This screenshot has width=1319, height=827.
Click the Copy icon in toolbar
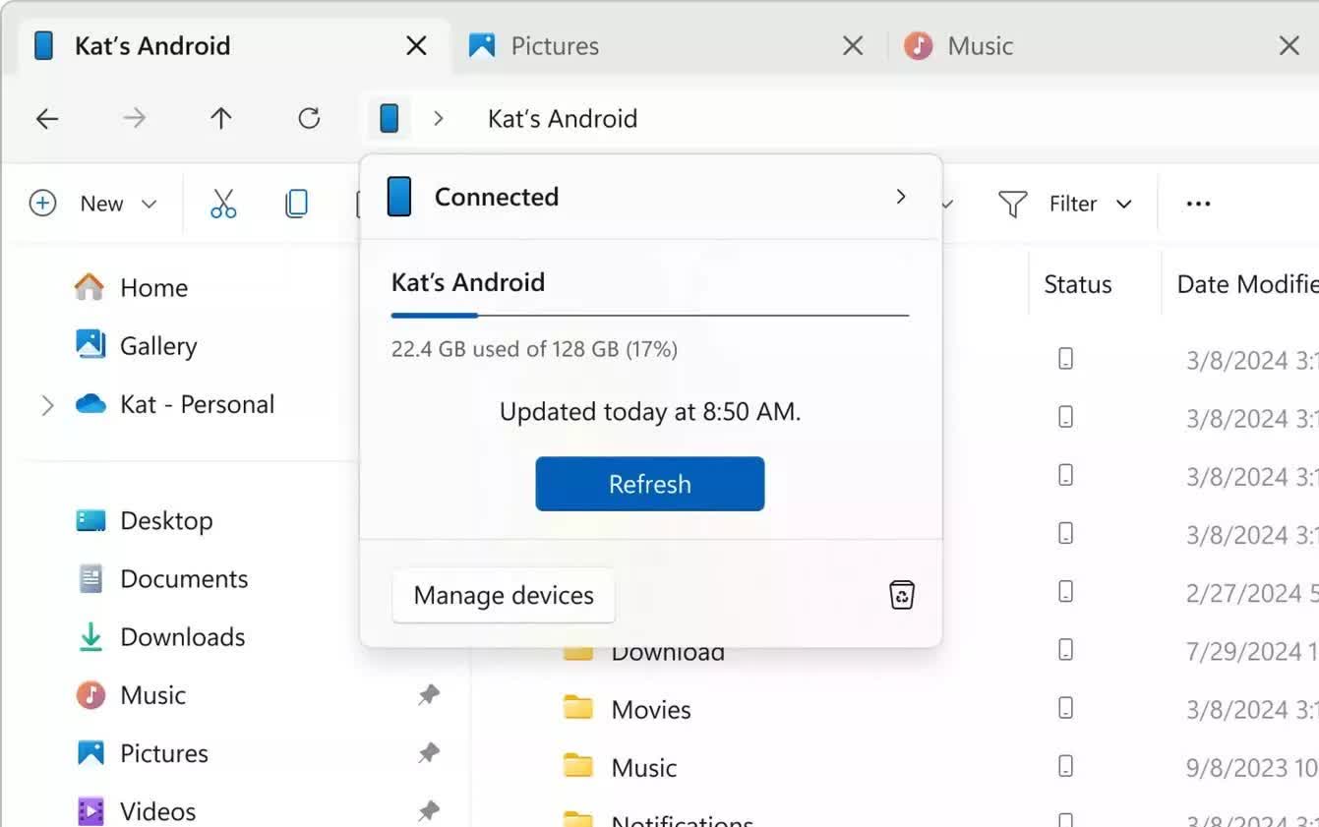coord(296,204)
